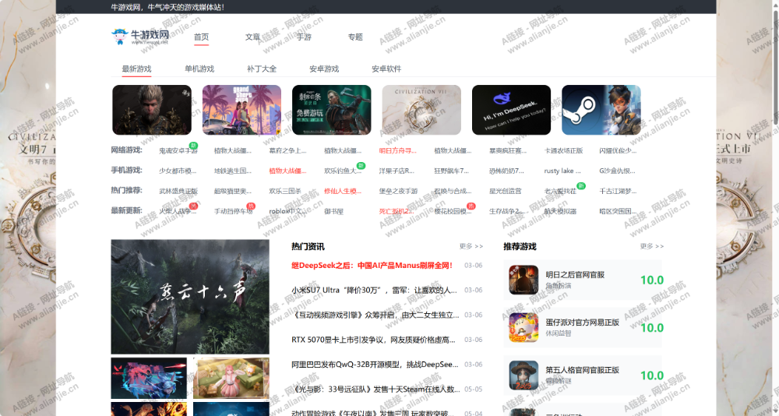Open 更多 next to 推荐游戏
Screen dimensions: 779x416
652,246
